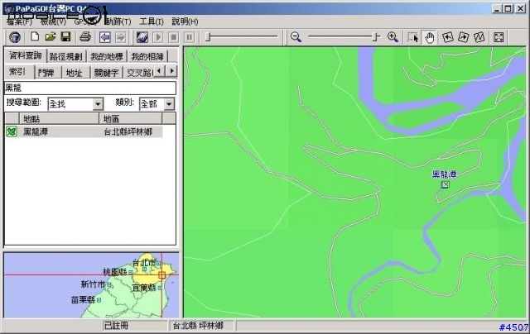Click the globe icon in the toolbar

(15, 36)
